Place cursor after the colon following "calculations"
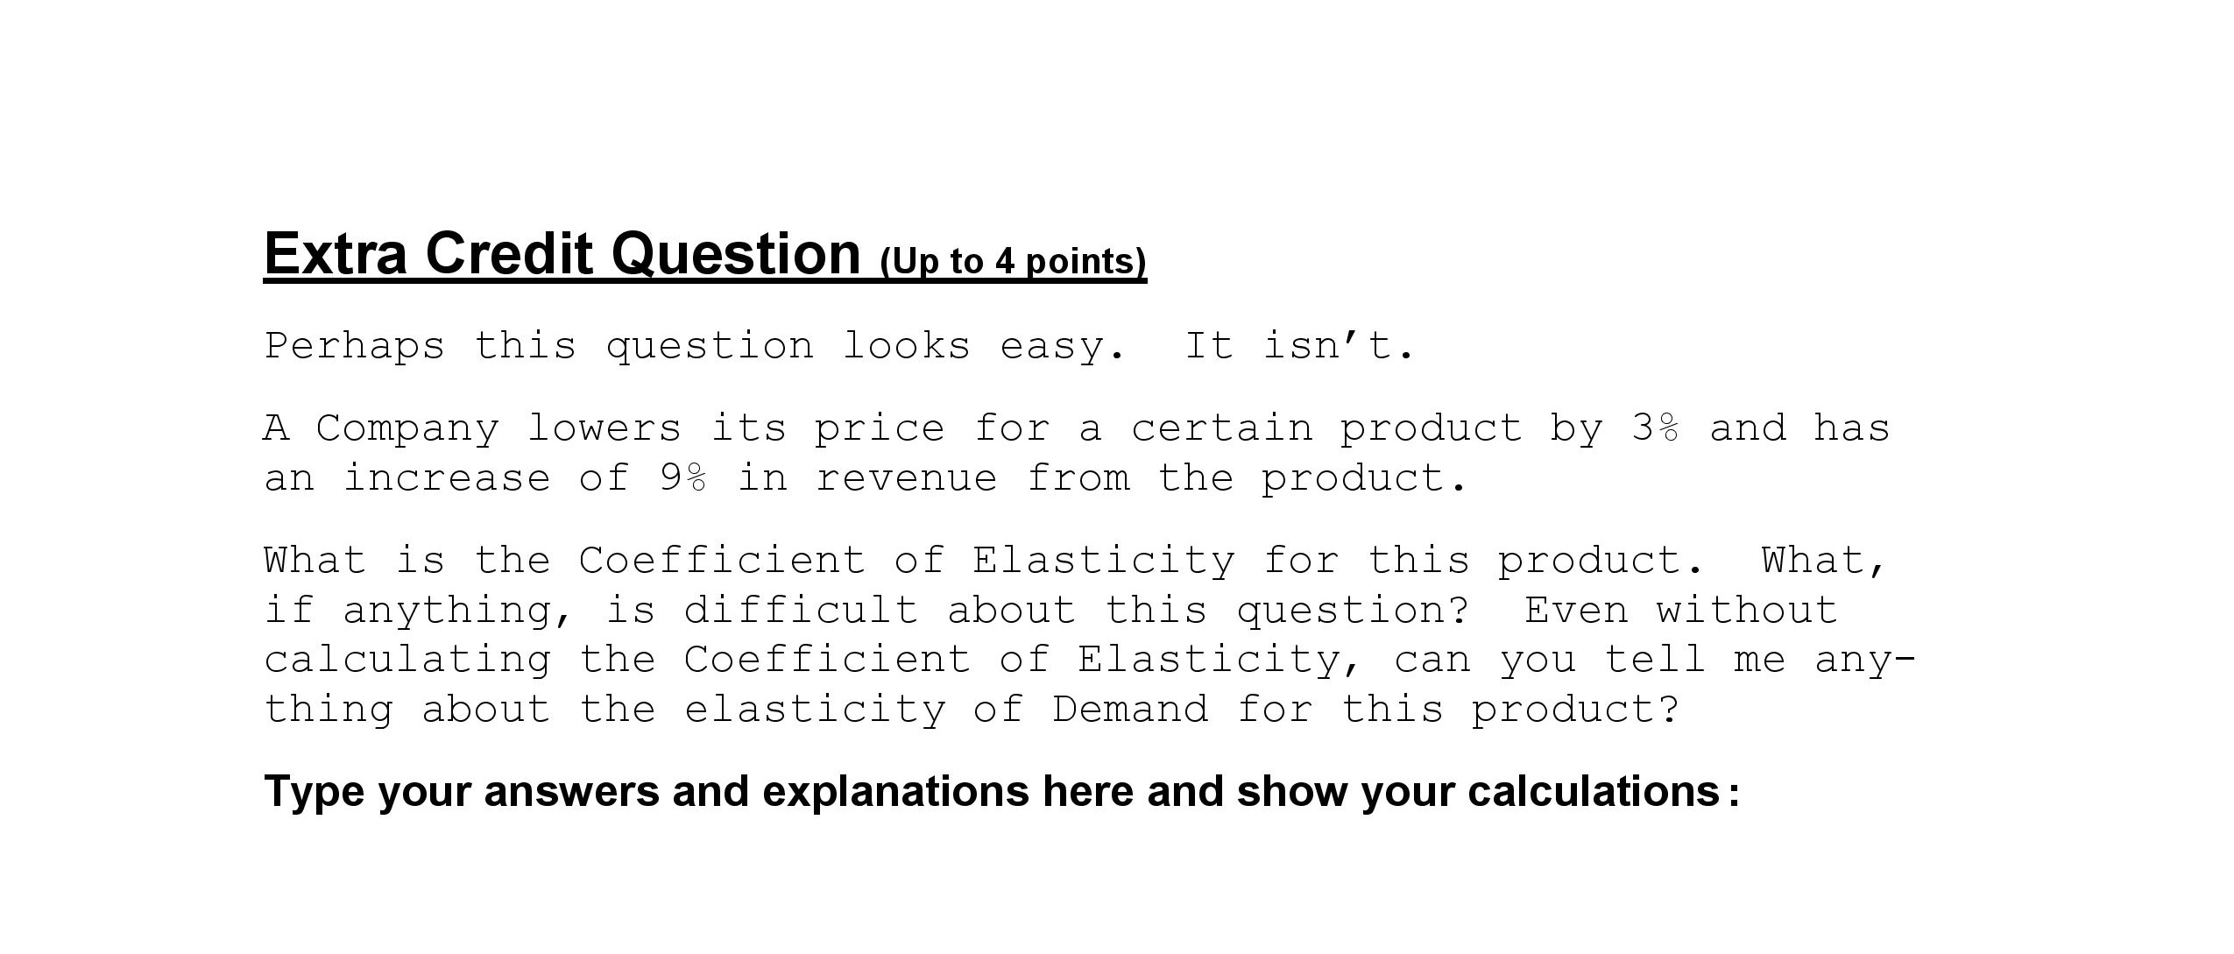This screenshot has height=954, width=2234. tap(1741, 791)
